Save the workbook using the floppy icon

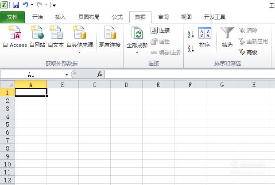pos(16,5)
